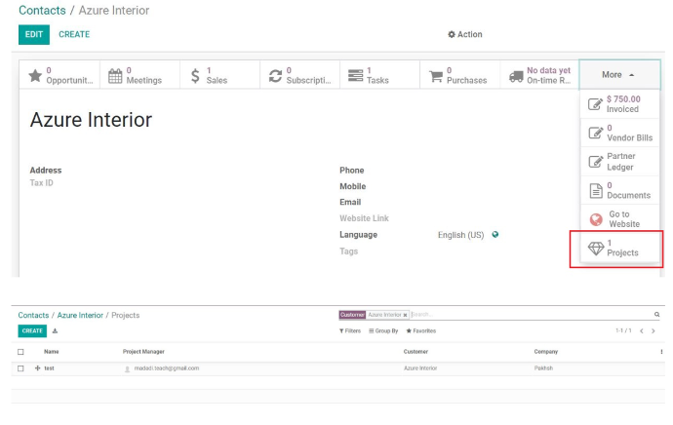Click the search magnifier icon in Projects list
Image resolution: width=673 pixels, height=425 pixels.
coord(656,314)
